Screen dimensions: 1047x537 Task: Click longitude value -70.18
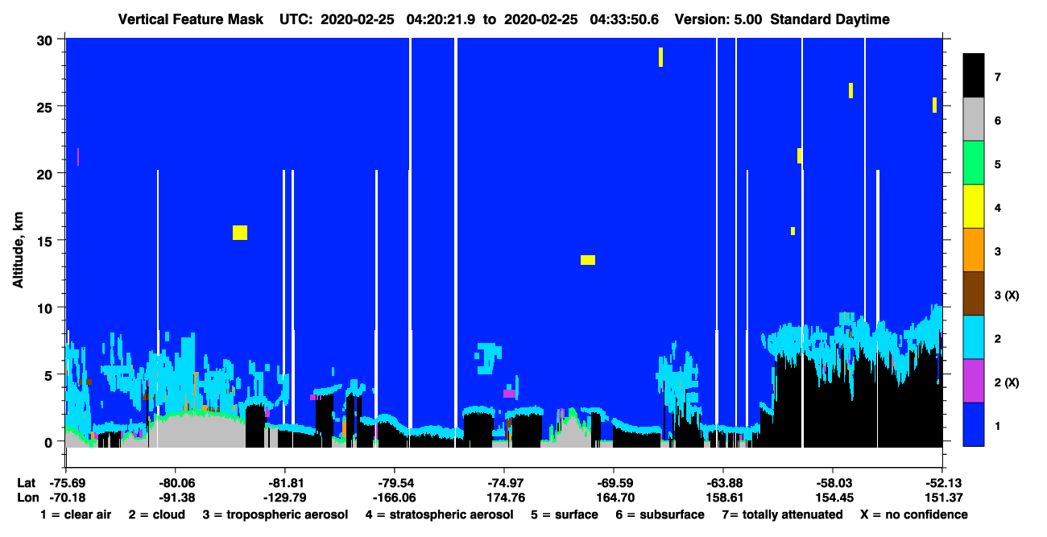tap(67, 498)
